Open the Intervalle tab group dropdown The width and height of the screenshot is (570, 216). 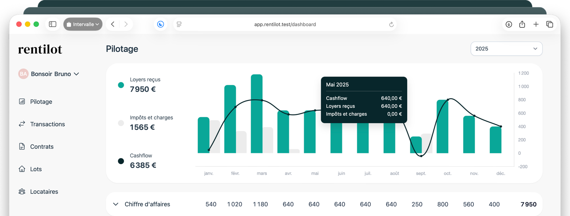(x=83, y=24)
